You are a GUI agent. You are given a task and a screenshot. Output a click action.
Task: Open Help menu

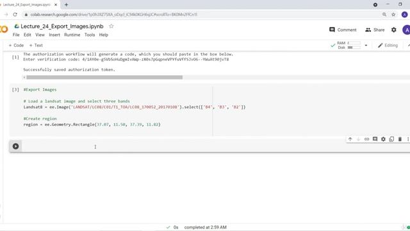(104, 35)
